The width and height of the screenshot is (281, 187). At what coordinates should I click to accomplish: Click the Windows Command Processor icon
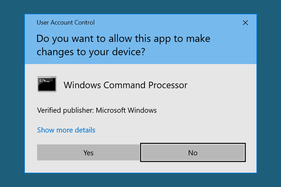pos(47,84)
